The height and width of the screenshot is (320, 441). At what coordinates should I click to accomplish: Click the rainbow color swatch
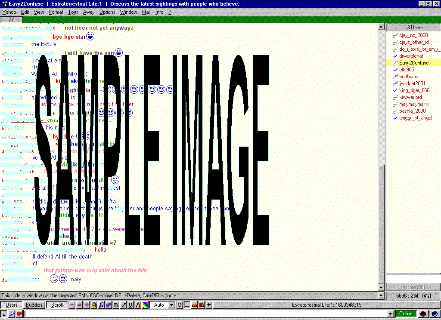coord(145,305)
